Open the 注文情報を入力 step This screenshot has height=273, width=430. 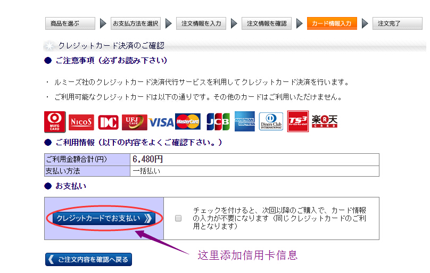201,23
